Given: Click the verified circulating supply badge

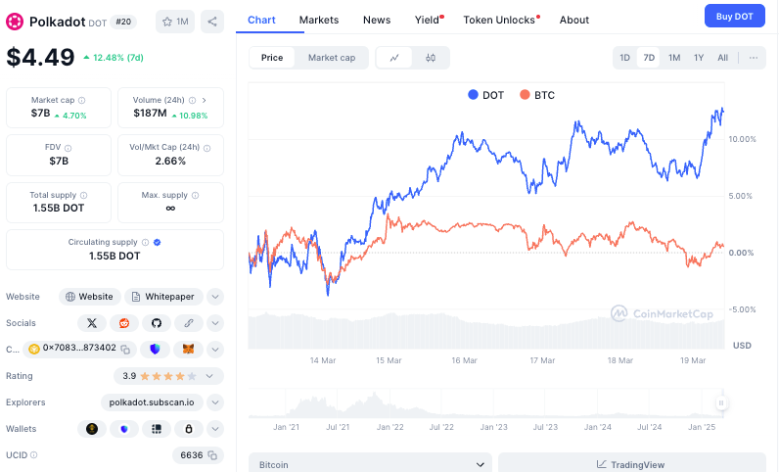Looking at the screenshot, I should pos(157,242).
